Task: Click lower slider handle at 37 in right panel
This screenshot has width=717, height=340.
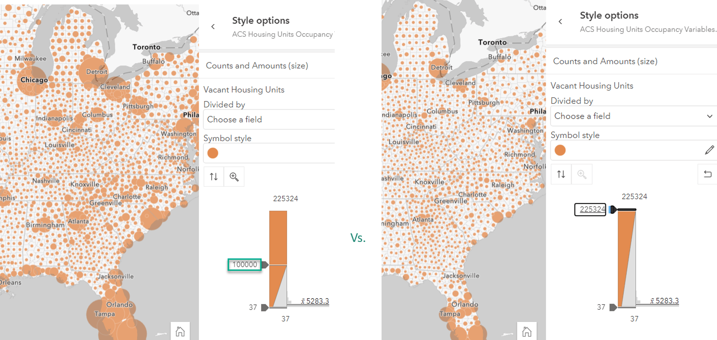Action: [x=613, y=307]
